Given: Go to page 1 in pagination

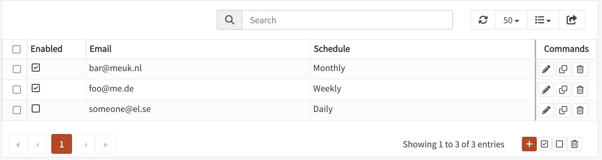Looking at the screenshot, I should point(62,144).
